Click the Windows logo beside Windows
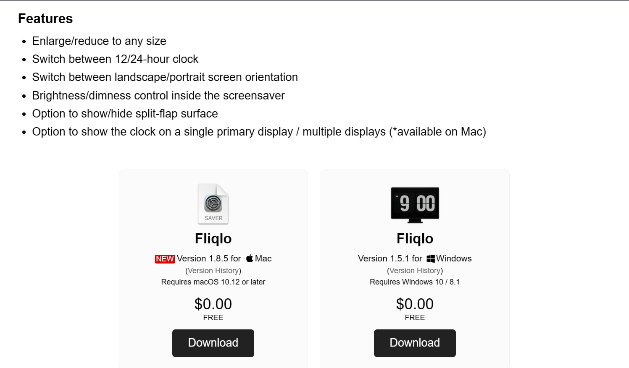The image size is (629, 368). click(430, 258)
